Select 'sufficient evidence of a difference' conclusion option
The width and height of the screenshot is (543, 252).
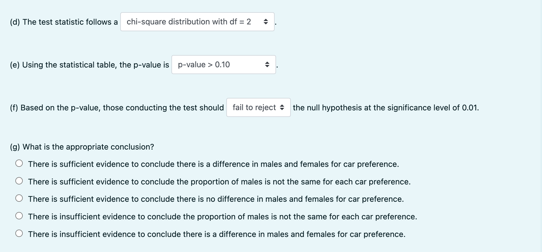click(19, 163)
